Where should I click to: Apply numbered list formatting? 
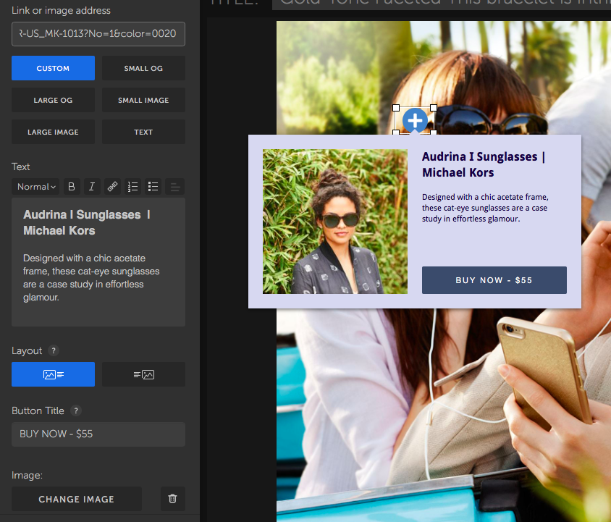133,187
